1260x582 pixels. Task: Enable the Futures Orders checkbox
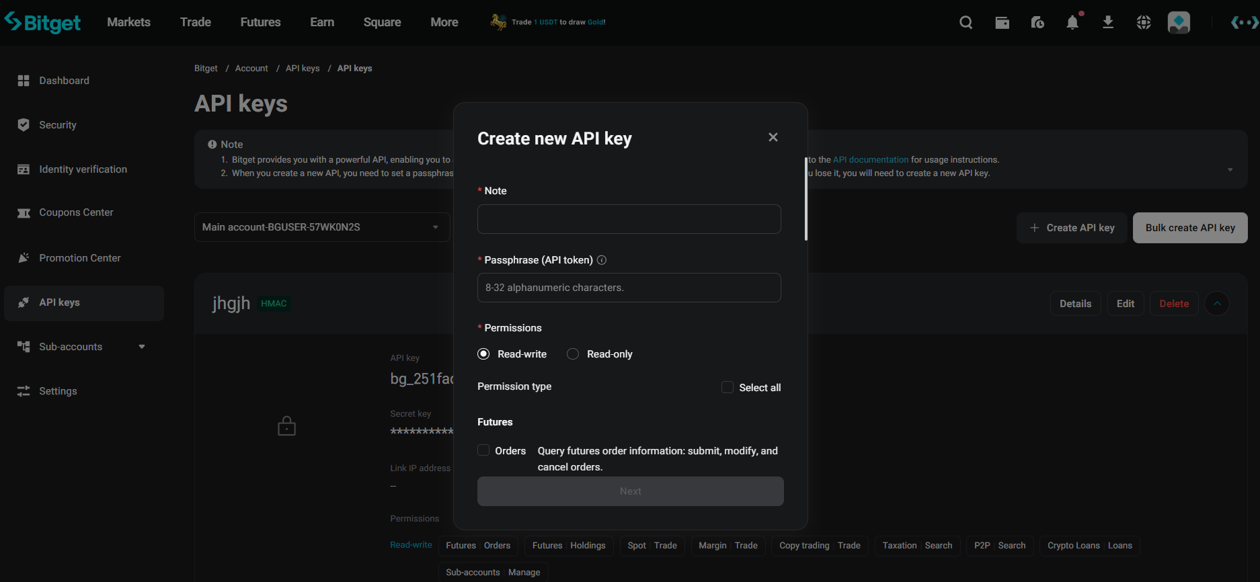tap(483, 450)
